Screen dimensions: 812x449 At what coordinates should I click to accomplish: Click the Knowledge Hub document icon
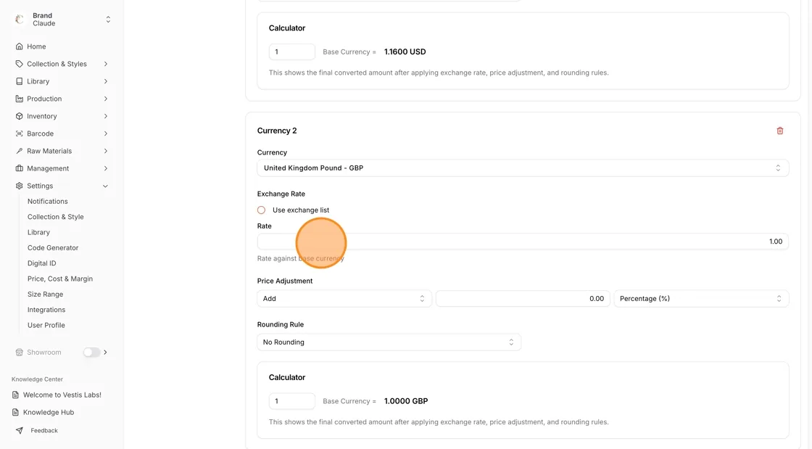pos(15,412)
